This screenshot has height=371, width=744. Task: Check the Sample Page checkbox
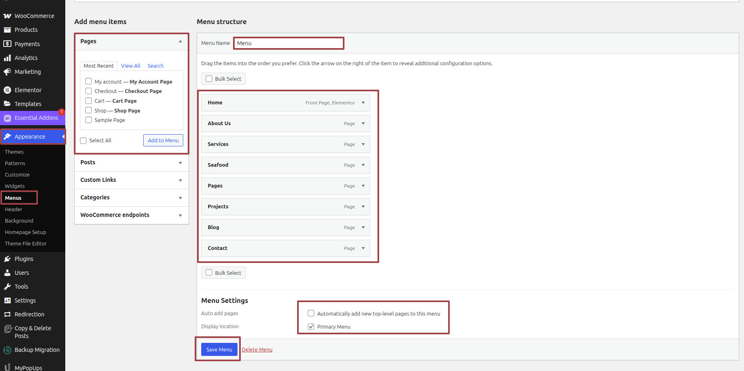click(x=89, y=120)
